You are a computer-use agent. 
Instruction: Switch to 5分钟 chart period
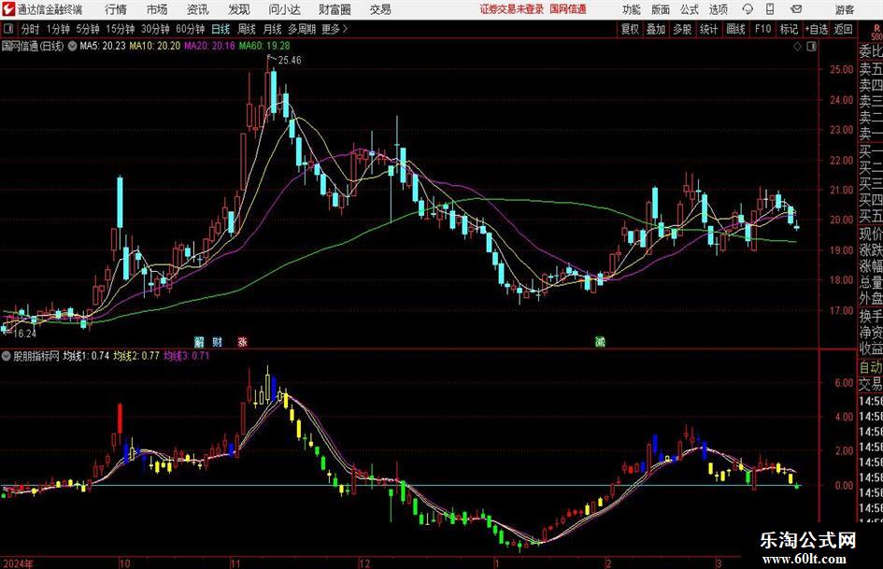[x=87, y=29]
